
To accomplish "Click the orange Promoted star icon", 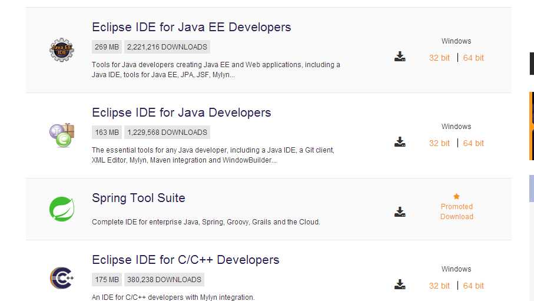I will (456, 196).
